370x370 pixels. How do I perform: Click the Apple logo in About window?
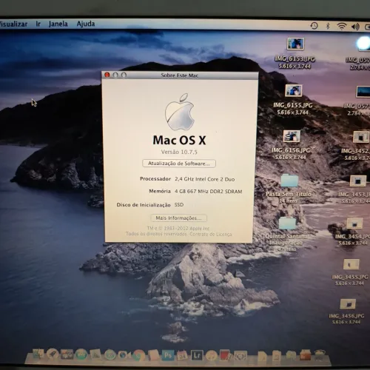pos(180,112)
